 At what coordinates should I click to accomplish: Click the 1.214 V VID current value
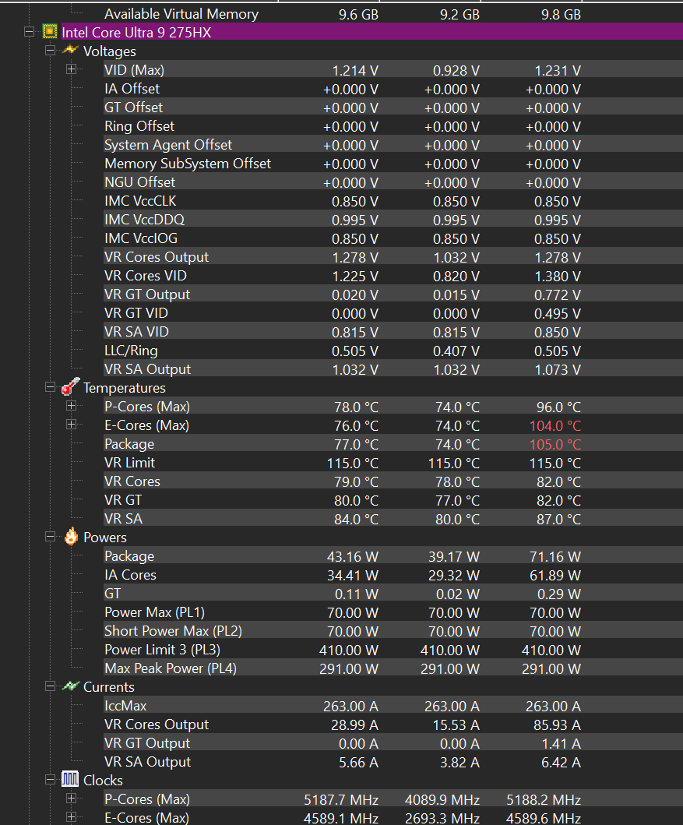coord(355,70)
